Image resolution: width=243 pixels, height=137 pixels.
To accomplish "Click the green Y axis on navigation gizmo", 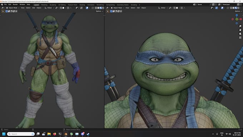I will coord(237,19).
